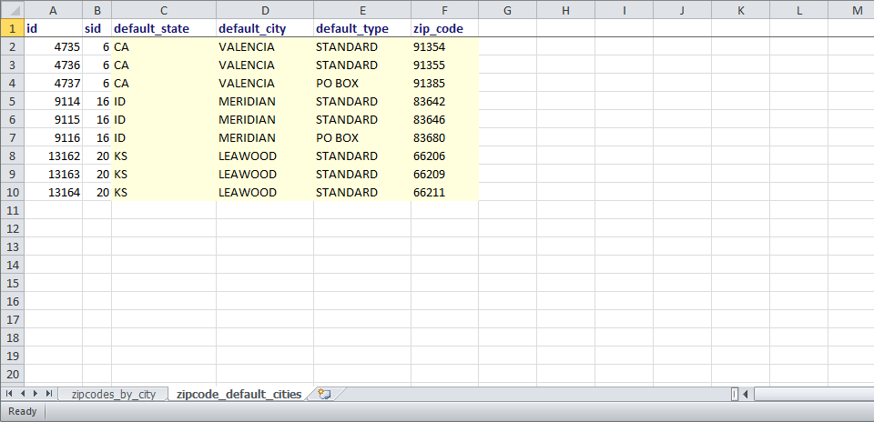Click the default_state header cell
The width and height of the screenshot is (874, 422).
[x=164, y=28]
